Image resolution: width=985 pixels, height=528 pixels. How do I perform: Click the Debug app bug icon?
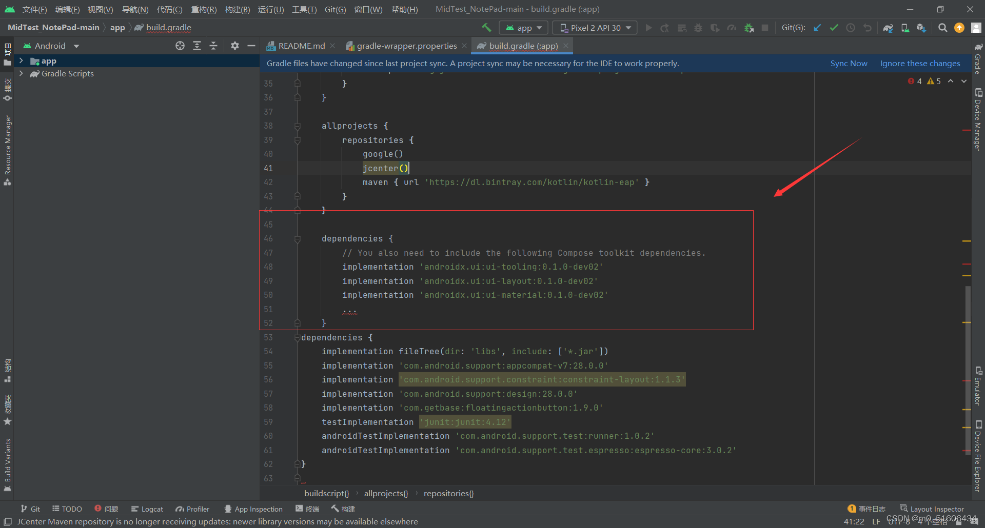tap(698, 28)
